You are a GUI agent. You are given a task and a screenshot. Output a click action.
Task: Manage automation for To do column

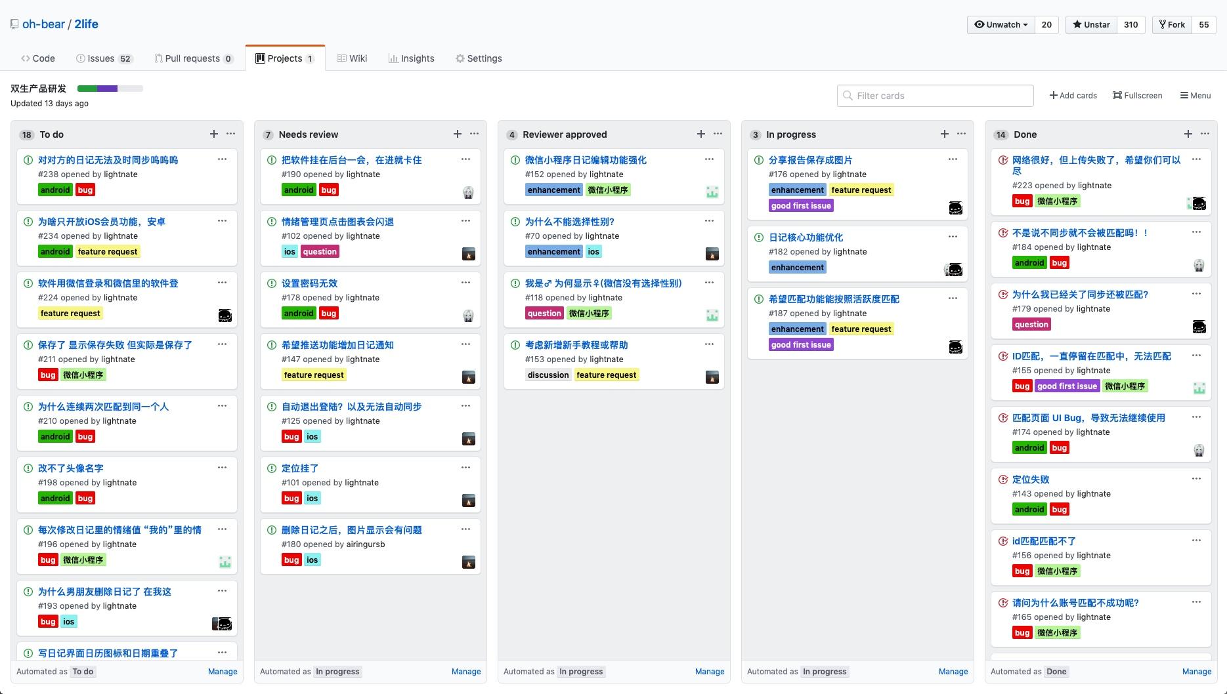(223, 672)
